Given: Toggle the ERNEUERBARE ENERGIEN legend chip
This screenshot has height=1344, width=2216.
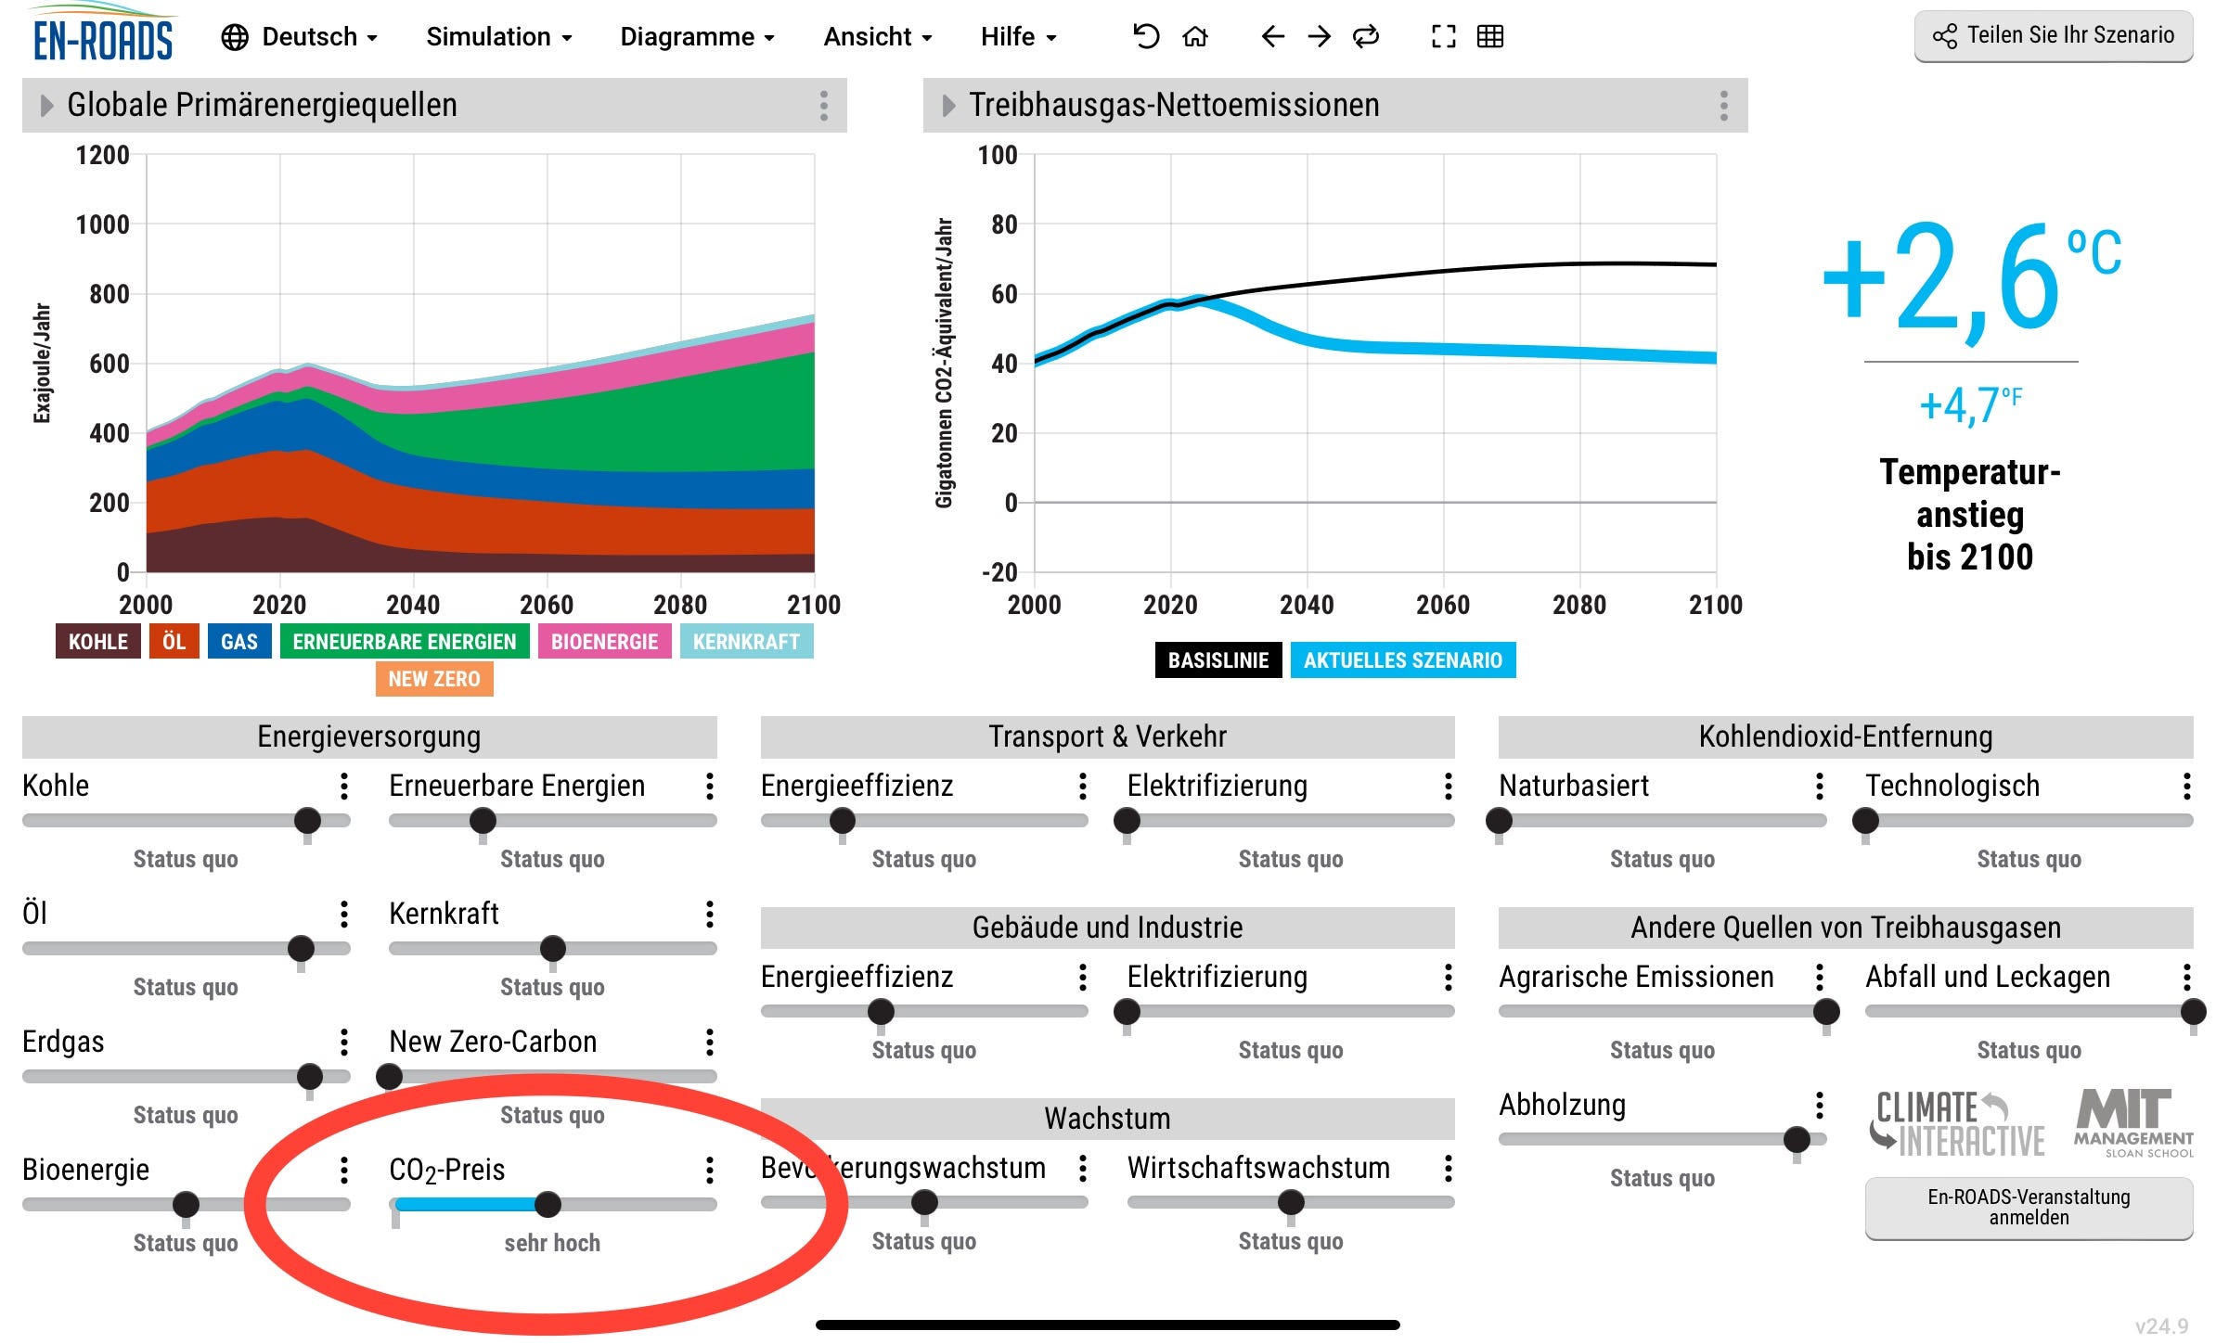Looking at the screenshot, I should [x=404, y=642].
